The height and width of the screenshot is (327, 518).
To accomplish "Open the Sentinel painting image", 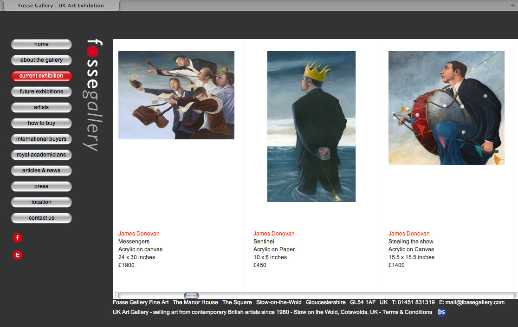I will point(311,126).
